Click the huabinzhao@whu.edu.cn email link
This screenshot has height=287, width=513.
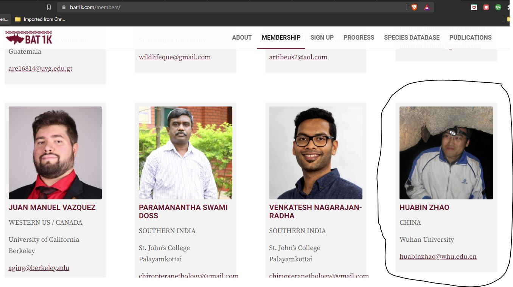click(x=438, y=257)
